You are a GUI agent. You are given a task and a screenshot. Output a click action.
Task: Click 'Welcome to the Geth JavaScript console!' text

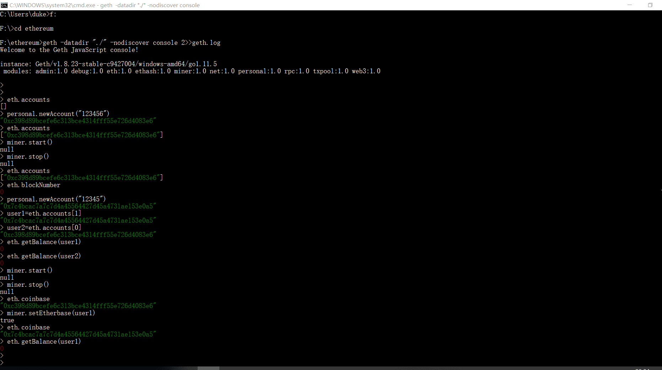69,50
